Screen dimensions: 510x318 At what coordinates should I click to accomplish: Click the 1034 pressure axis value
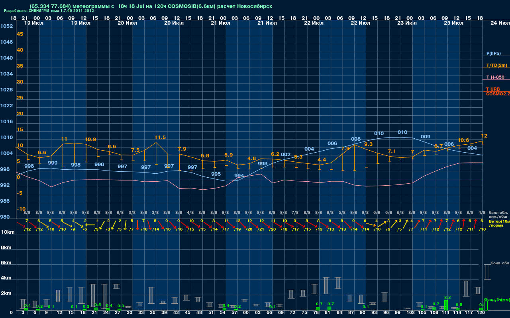point(6,74)
